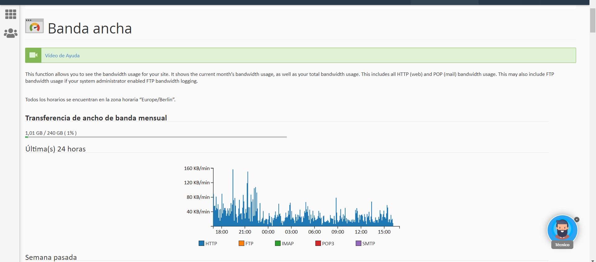The width and height of the screenshot is (596, 262).
Task: Click the Técnico label button
Action: click(562, 245)
